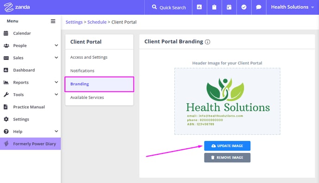The width and height of the screenshot is (319, 183).
Task: Open the calendar icon in top bar
Action: pyautogui.click(x=229, y=7)
